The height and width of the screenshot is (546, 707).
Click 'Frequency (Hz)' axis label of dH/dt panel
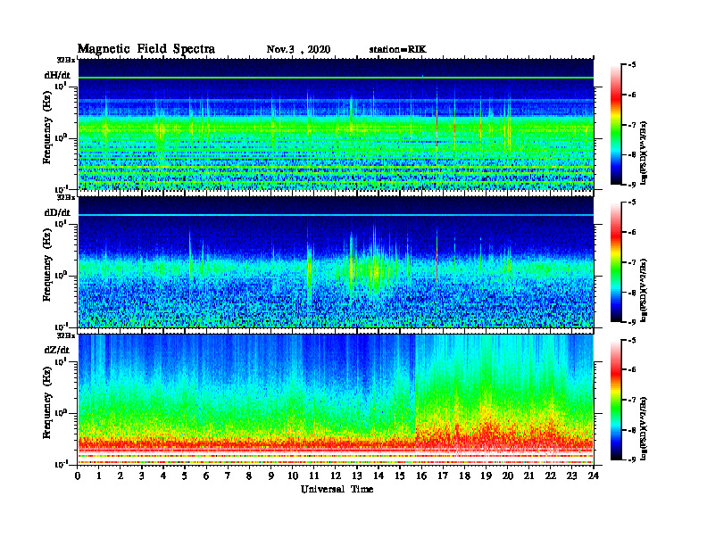coord(47,128)
